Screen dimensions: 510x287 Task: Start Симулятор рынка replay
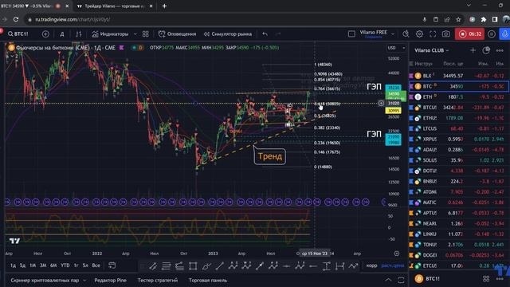[228, 33]
